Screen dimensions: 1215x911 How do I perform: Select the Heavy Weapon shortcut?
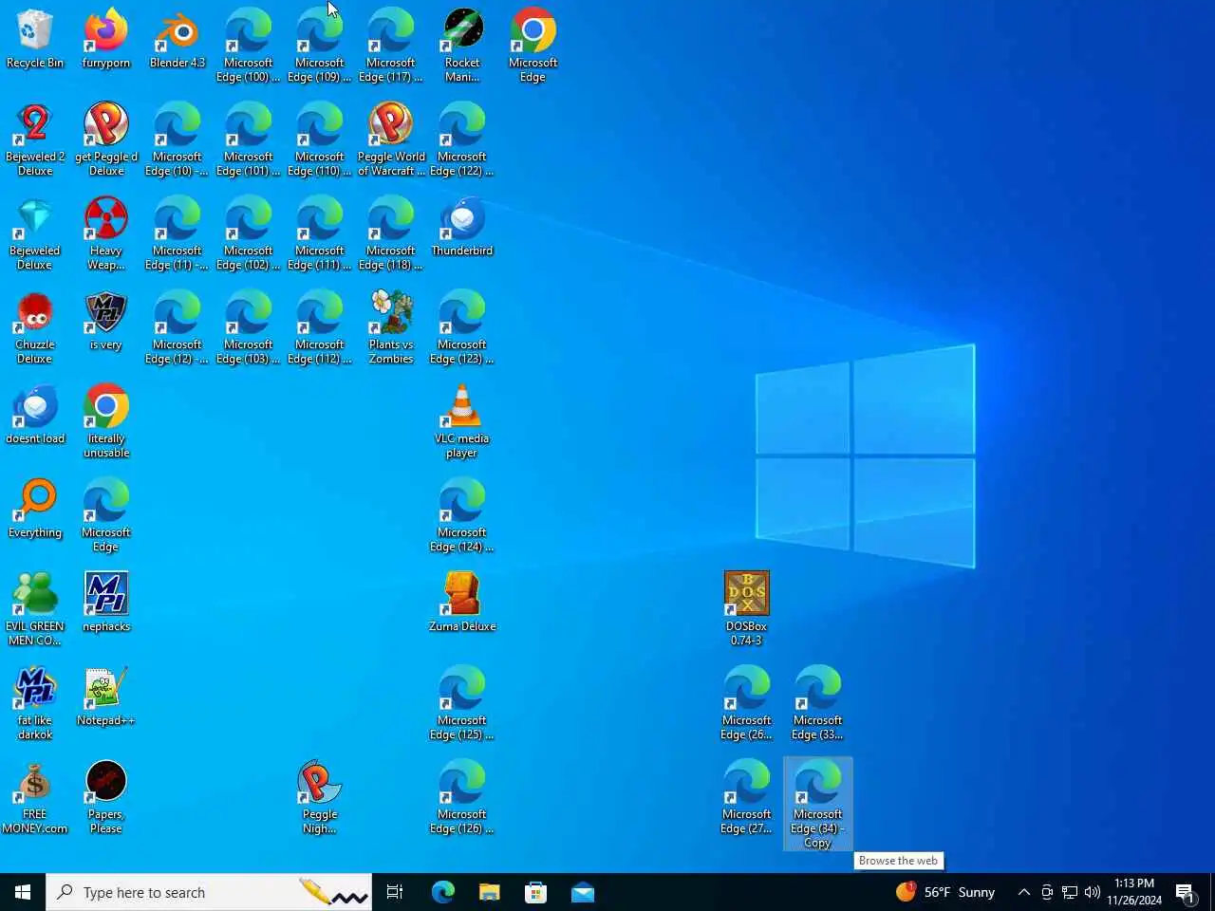[106, 233]
